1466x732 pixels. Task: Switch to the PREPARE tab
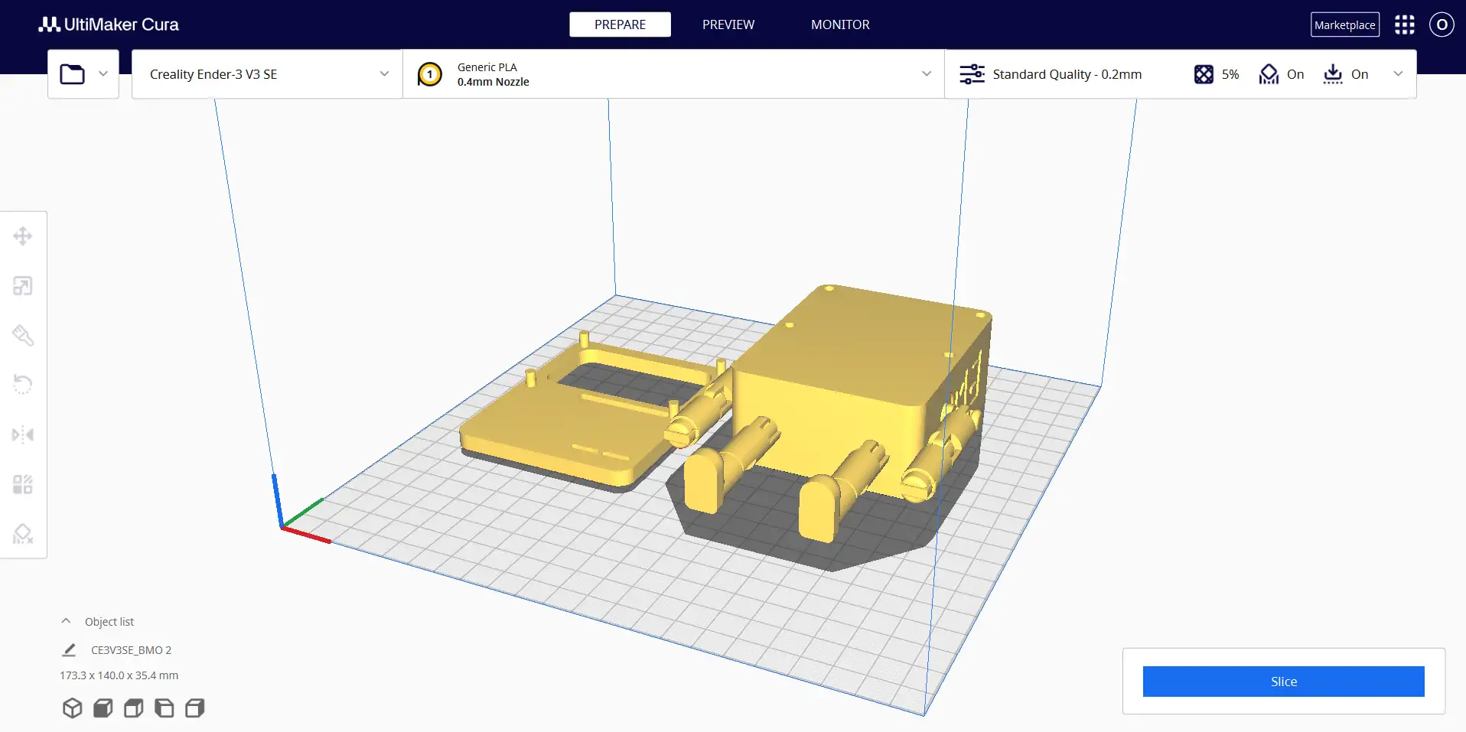[x=620, y=24]
